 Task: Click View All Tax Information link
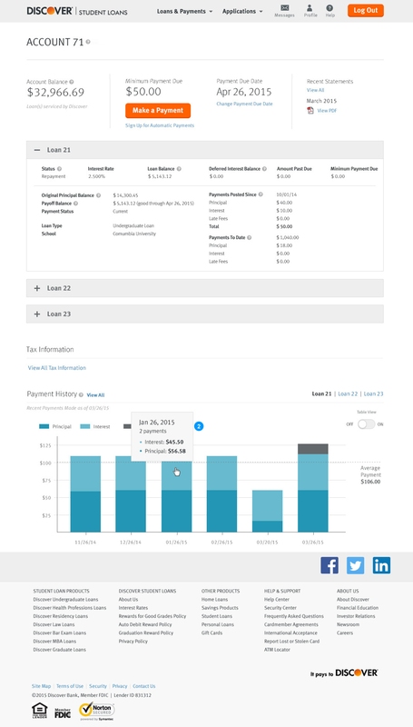57,368
